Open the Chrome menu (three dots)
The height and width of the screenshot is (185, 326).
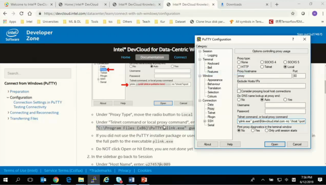[x=323, y=13]
